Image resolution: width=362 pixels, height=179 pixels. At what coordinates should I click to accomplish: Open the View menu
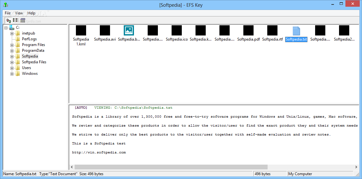point(19,13)
